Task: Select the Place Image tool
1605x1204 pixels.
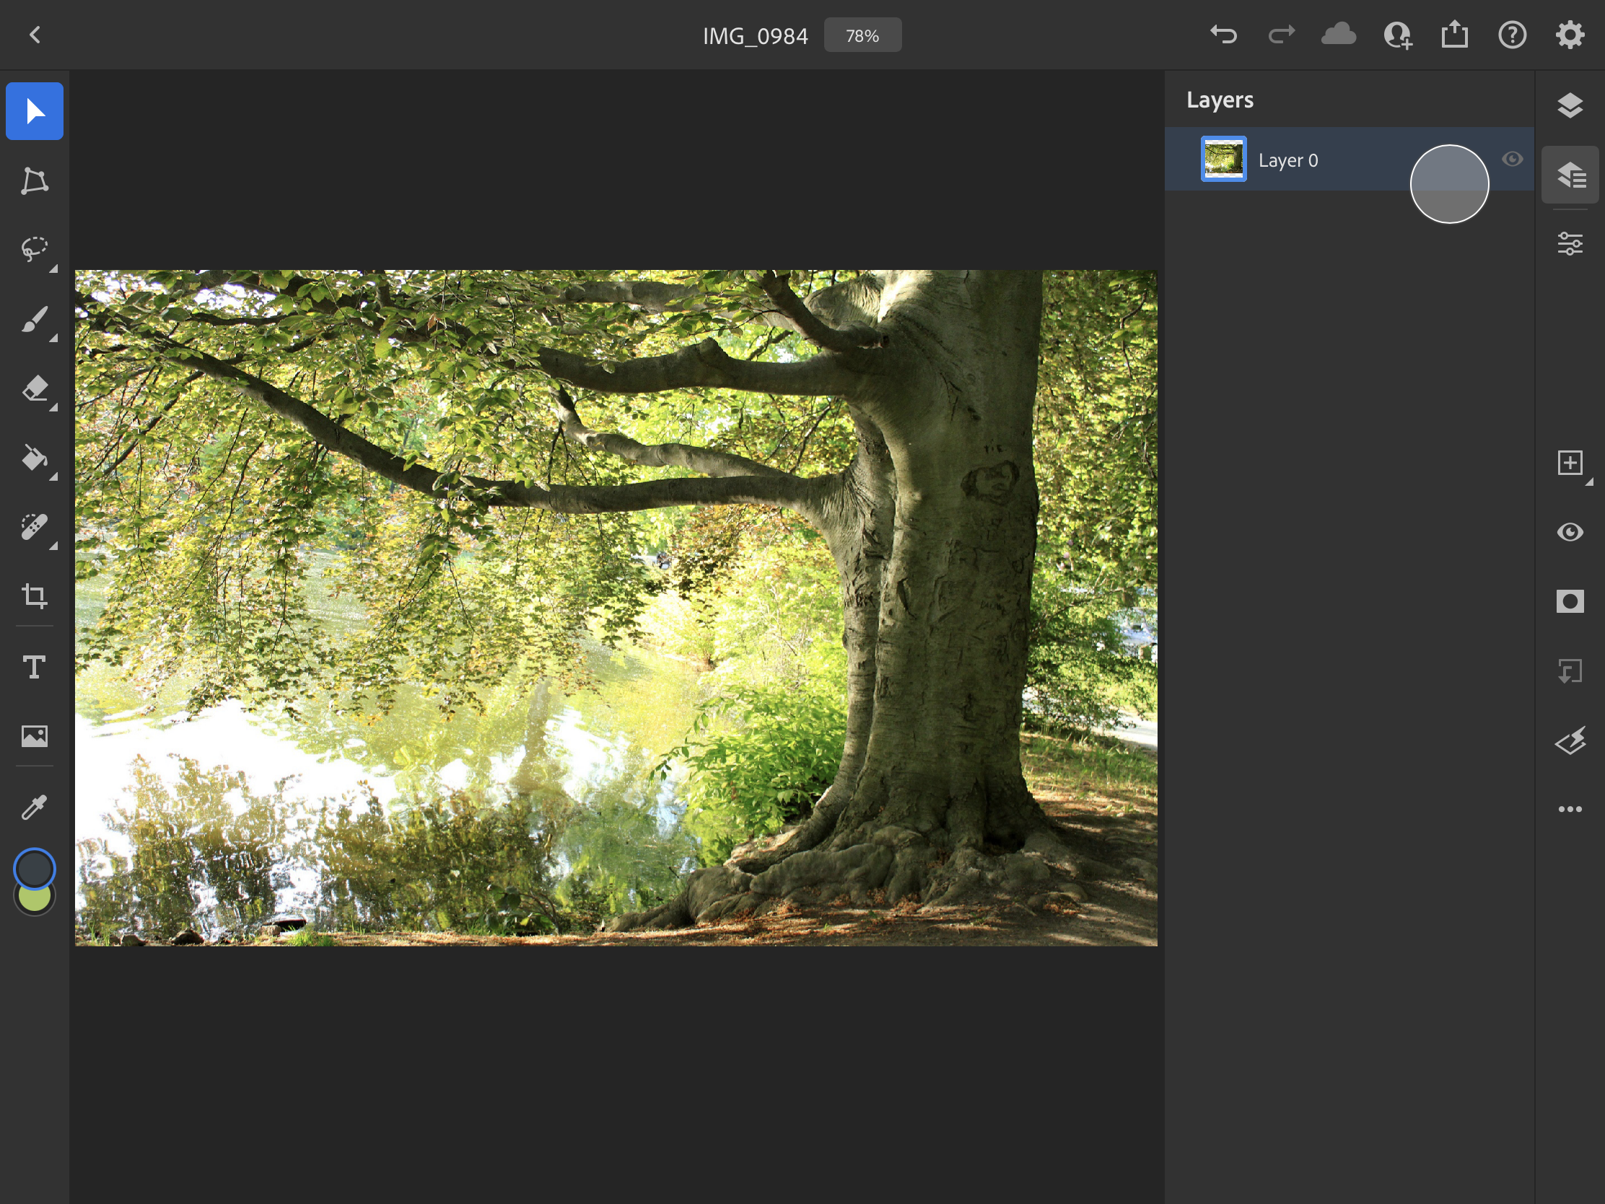Action: click(34, 737)
